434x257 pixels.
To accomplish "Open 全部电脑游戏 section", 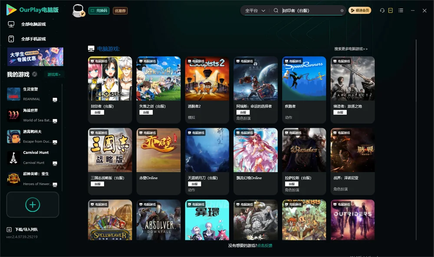I will [x=33, y=24].
